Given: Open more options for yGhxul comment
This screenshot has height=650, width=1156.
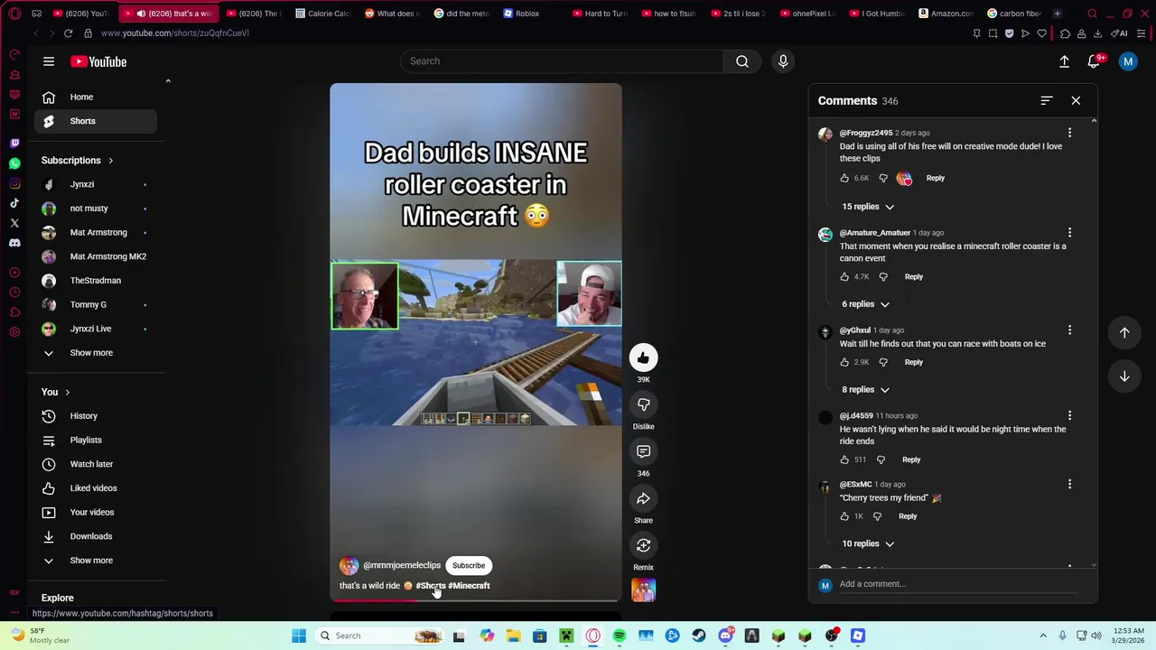Looking at the screenshot, I should 1069,330.
